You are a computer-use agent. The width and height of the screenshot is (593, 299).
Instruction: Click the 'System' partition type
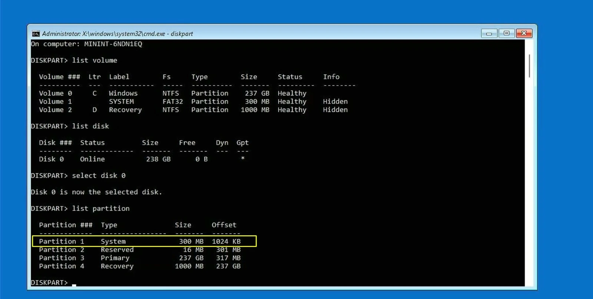pos(113,241)
